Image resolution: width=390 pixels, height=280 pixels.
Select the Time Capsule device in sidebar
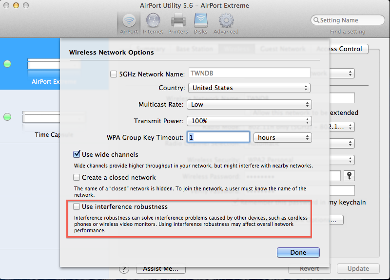(30, 117)
